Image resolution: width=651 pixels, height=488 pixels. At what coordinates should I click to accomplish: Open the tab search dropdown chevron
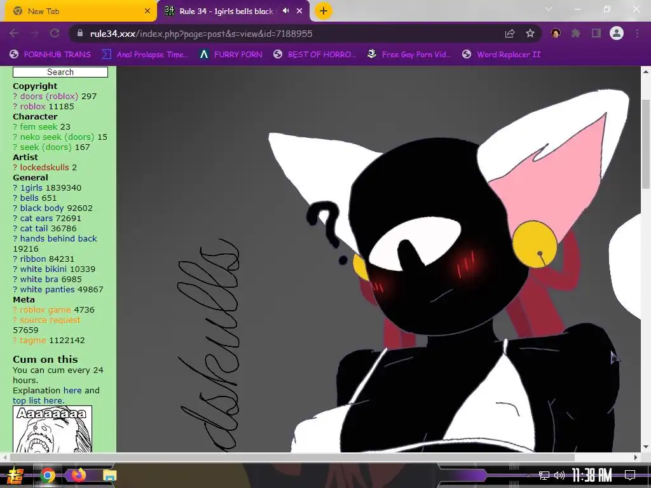click(549, 9)
